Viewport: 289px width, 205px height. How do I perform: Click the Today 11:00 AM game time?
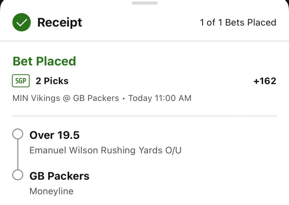[x=160, y=98]
